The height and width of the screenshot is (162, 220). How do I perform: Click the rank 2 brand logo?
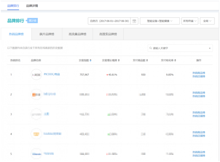pyautogui.click(x=36, y=94)
